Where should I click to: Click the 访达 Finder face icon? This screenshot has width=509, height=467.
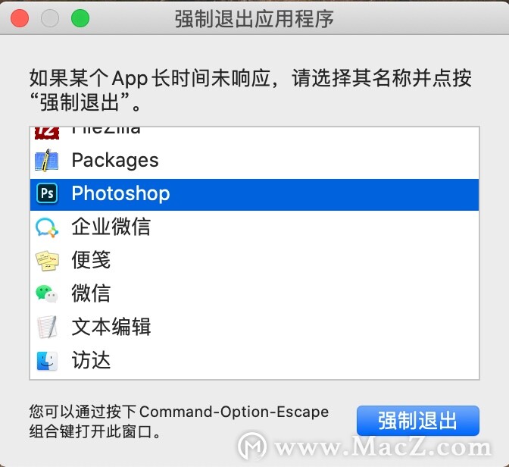click(47, 361)
